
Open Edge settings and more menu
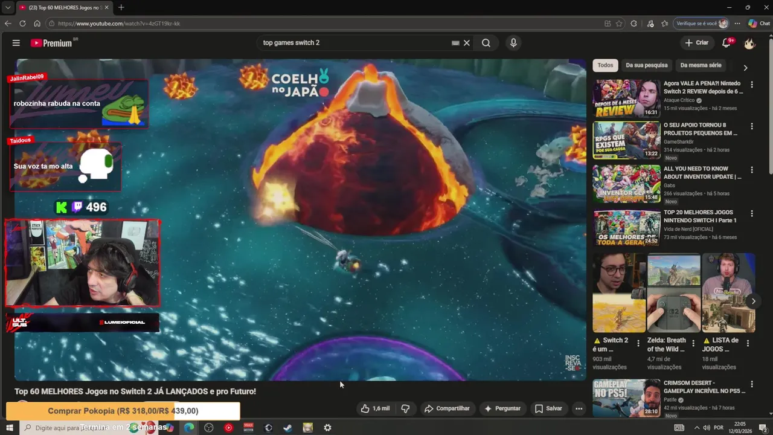[x=737, y=24]
